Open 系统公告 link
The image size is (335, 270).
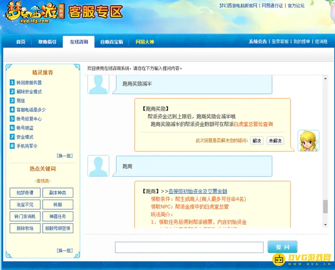258,42
